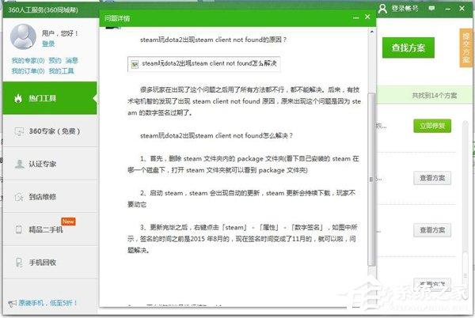Open 我的专家(0) link
The height and width of the screenshot is (318, 475).
coord(28,60)
